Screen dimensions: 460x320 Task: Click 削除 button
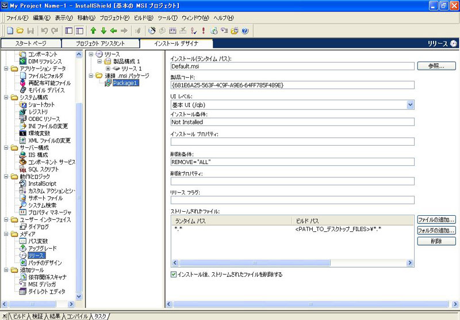coord(436,241)
